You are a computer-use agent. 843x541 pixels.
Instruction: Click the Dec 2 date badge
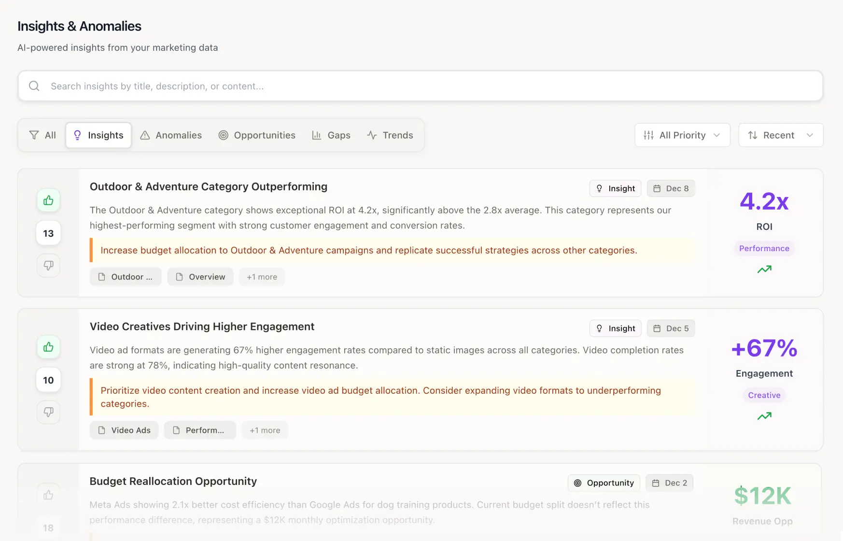pos(669,483)
